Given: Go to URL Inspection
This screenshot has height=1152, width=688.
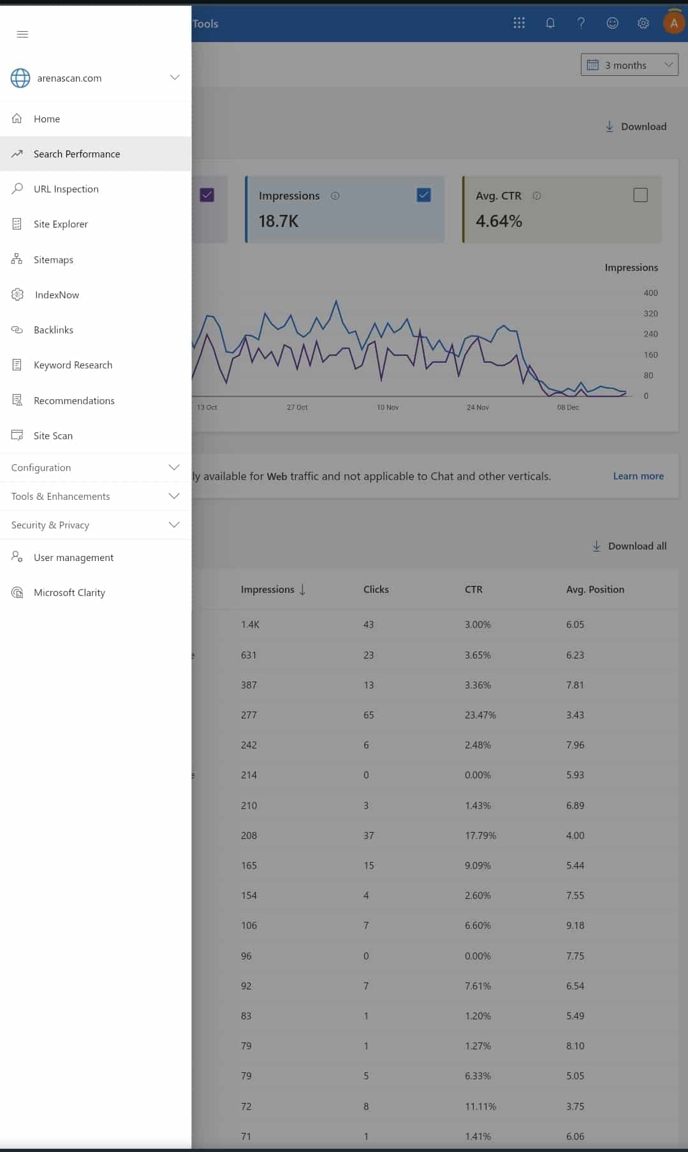Looking at the screenshot, I should [66, 189].
